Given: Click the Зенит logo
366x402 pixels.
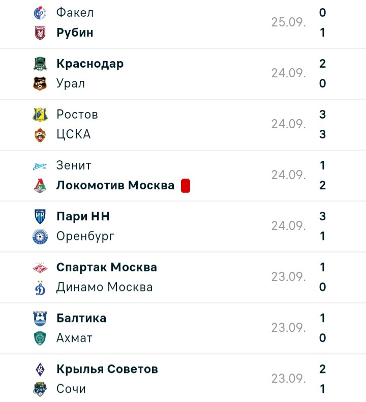Looking at the screenshot, I should [40, 165].
